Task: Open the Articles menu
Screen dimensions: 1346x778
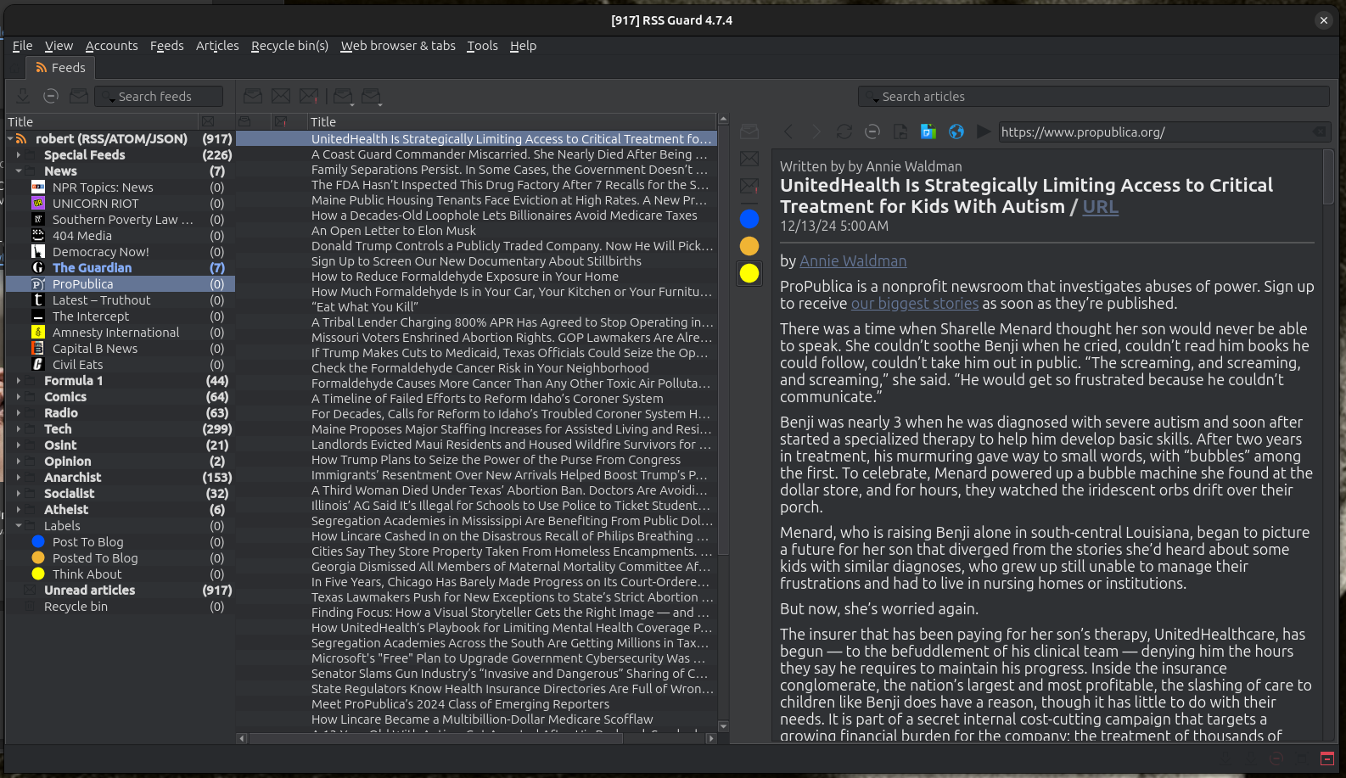Action: (217, 46)
